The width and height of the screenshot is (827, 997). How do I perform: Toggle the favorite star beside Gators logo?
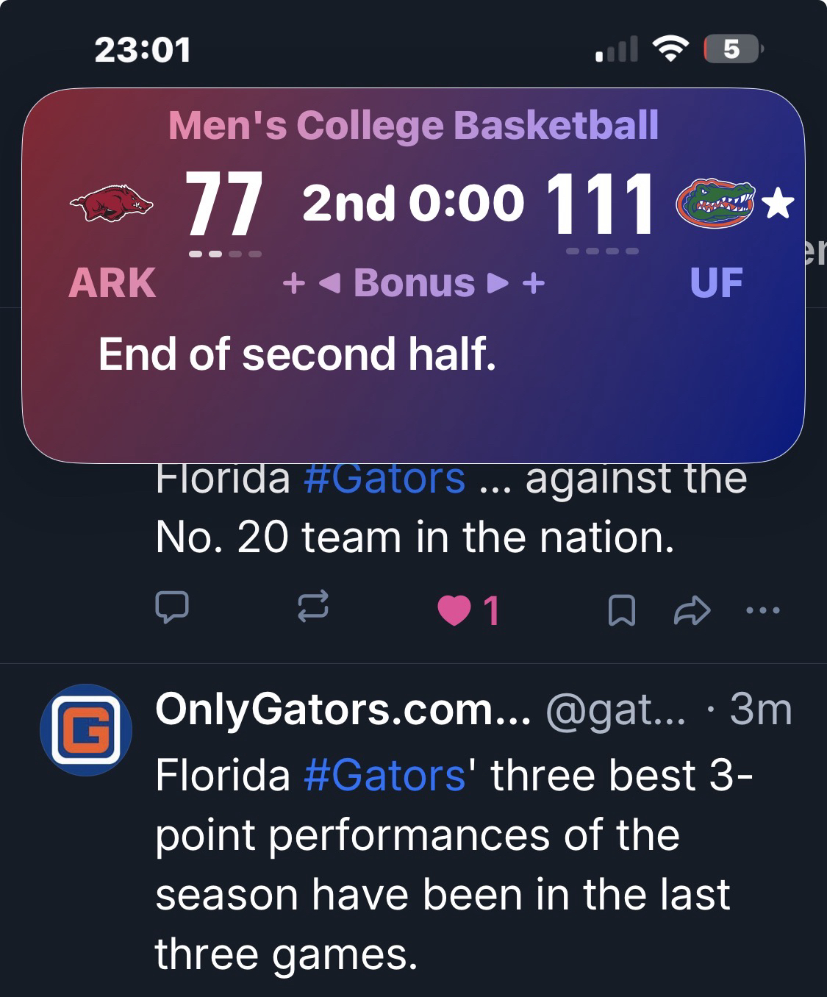778,203
